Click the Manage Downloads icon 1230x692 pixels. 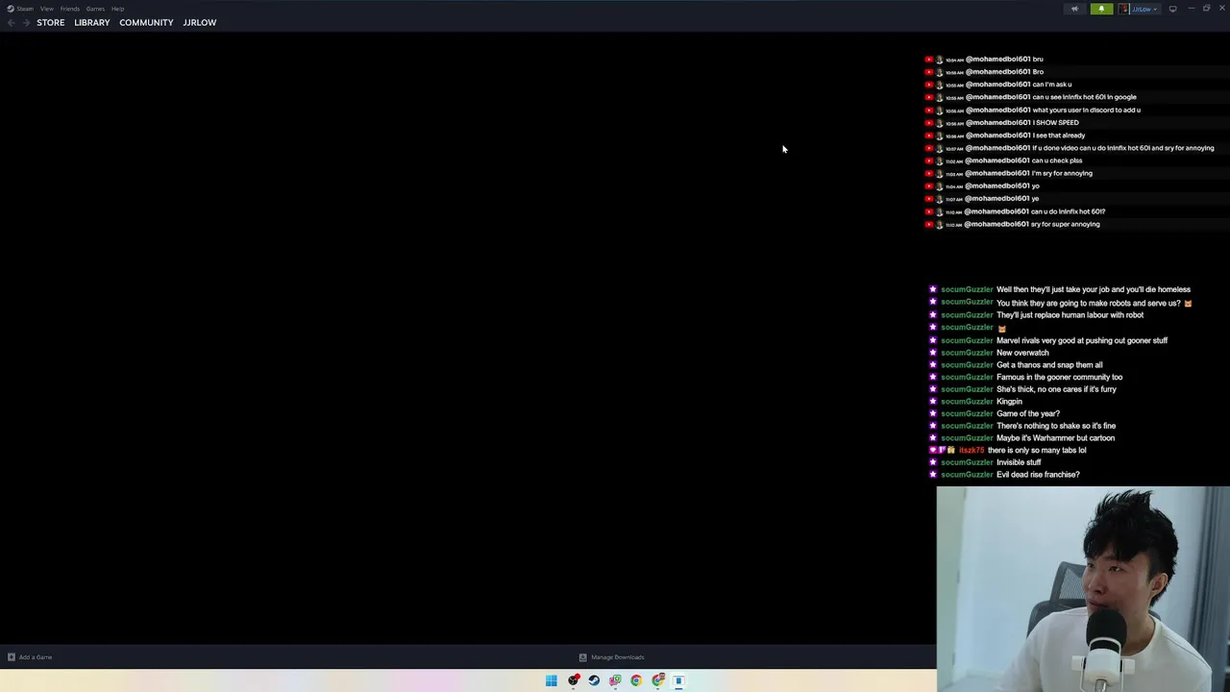pyautogui.click(x=582, y=657)
